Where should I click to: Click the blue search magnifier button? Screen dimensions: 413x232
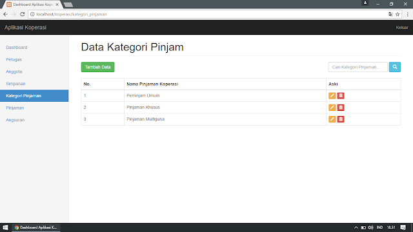(x=394, y=67)
